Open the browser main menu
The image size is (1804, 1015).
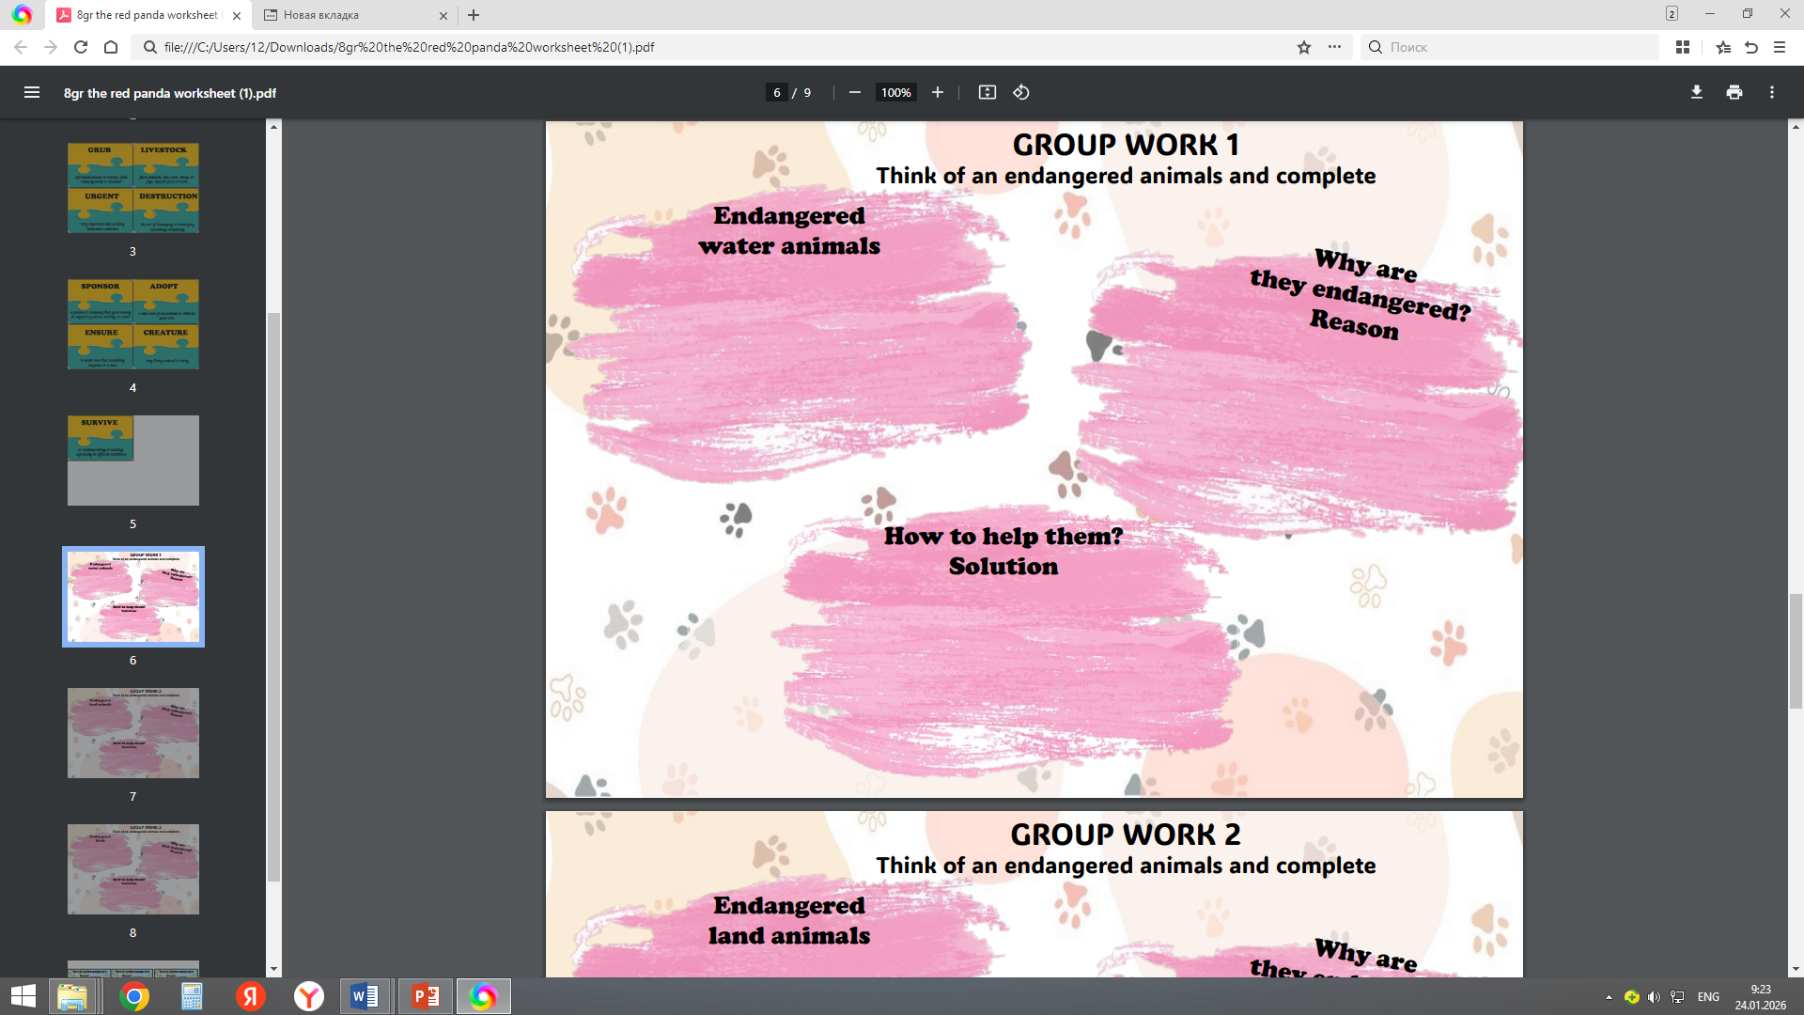point(1779,47)
